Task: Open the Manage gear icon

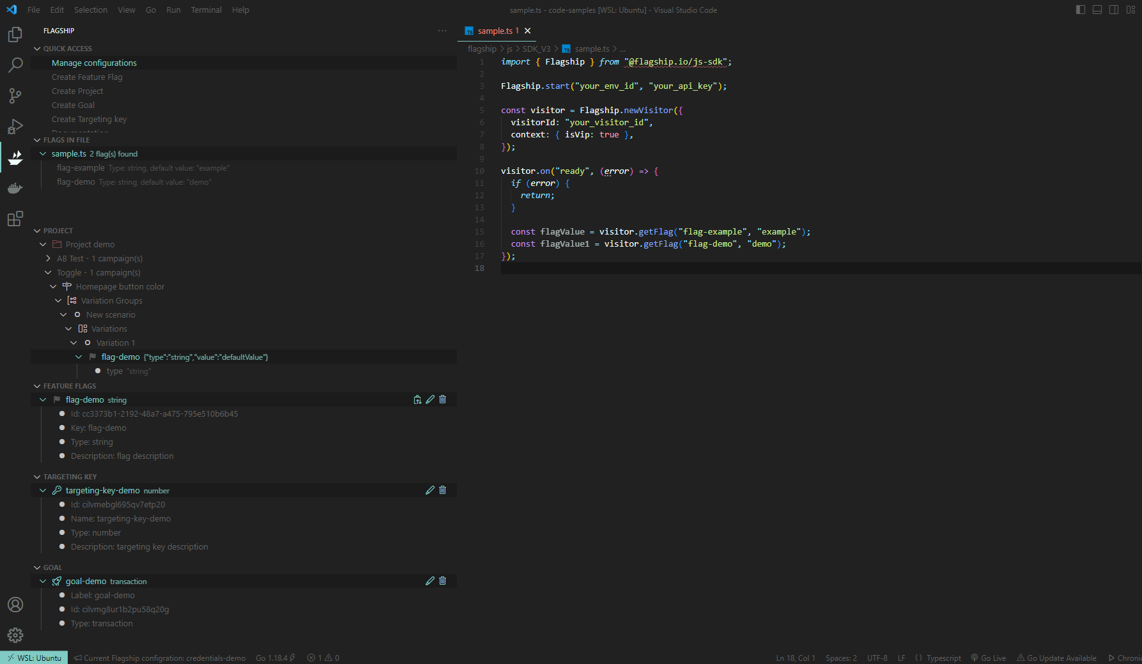Action: coord(15,635)
